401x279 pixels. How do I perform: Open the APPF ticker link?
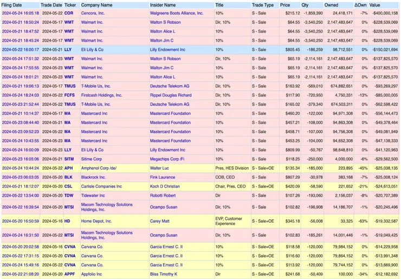[69, 274]
